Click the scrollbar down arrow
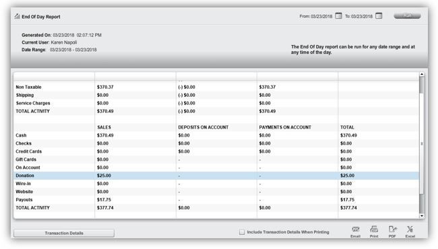 coord(422,216)
